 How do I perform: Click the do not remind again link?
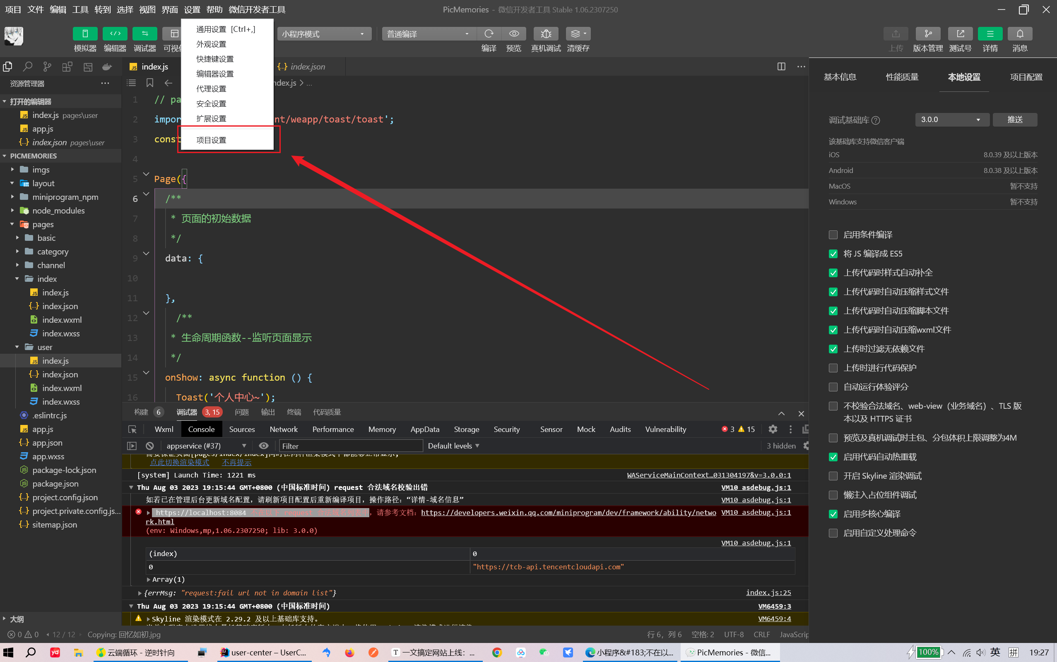pos(236,462)
